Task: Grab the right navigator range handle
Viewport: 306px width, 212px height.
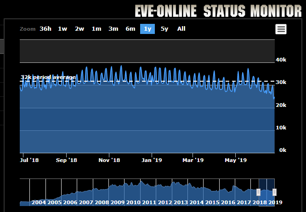Action: click(x=274, y=192)
